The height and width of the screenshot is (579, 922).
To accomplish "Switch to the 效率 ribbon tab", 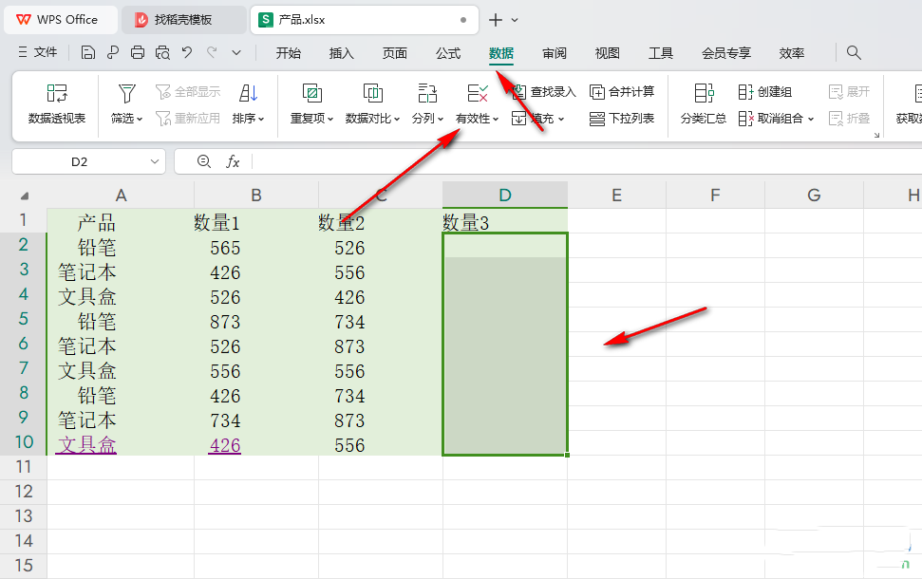I will click(x=792, y=53).
